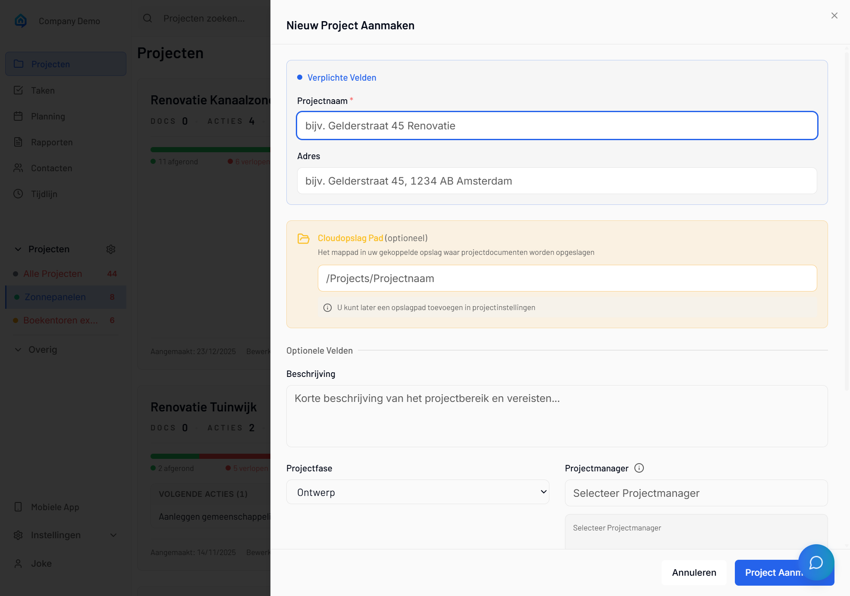The image size is (850, 596).
Task: Click the search magnifier icon
Action: point(147,18)
